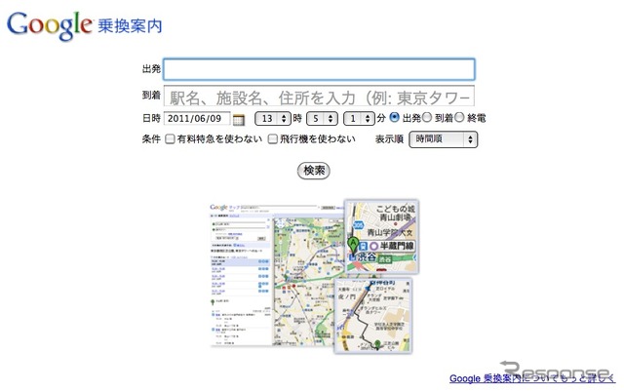Click the Google logo
Viewport: 624px width, 392px height.
pyautogui.click(x=50, y=25)
